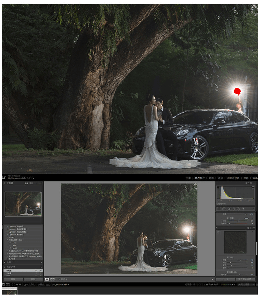The height and width of the screenshot is (299, 260).
Task: Select second window display button 2
Action: [x=8, y=285]
